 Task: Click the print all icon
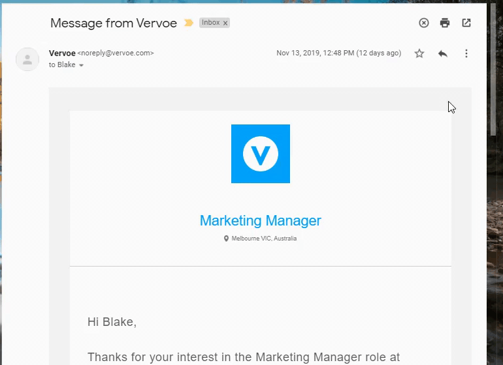445,23
